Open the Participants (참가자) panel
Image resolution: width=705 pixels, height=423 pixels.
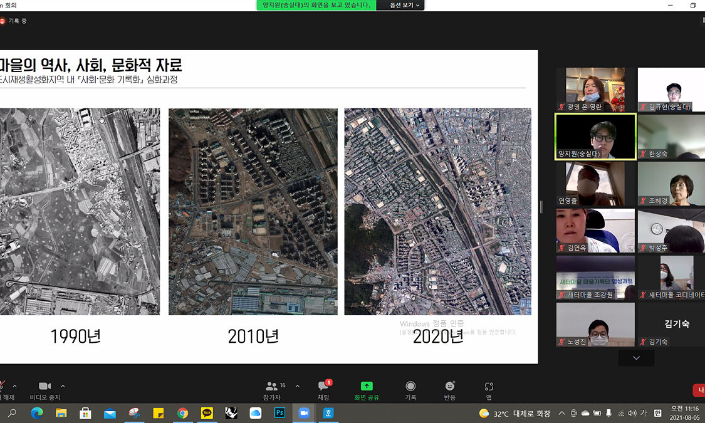pos(272,390)
